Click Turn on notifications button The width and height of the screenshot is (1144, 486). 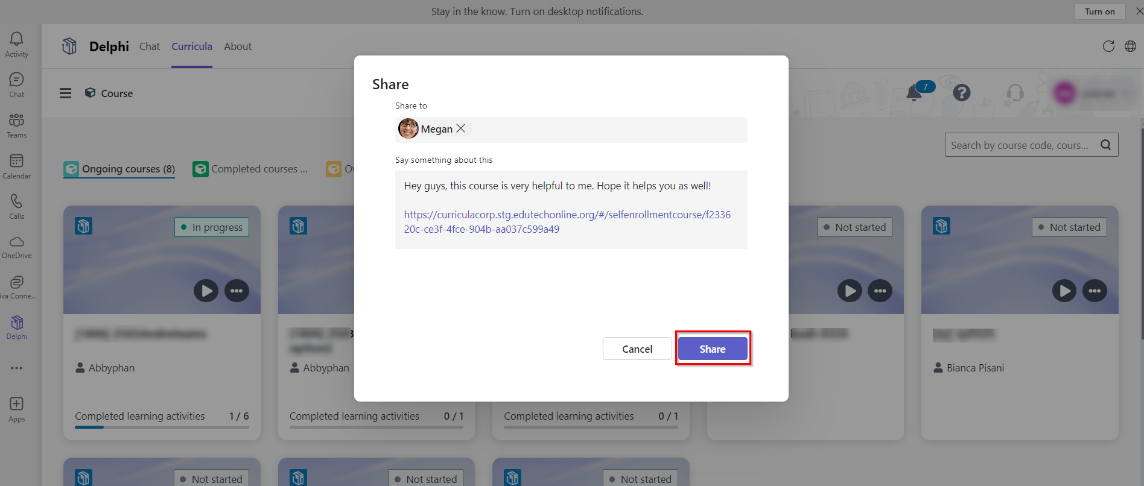[x=1099, y=11]
